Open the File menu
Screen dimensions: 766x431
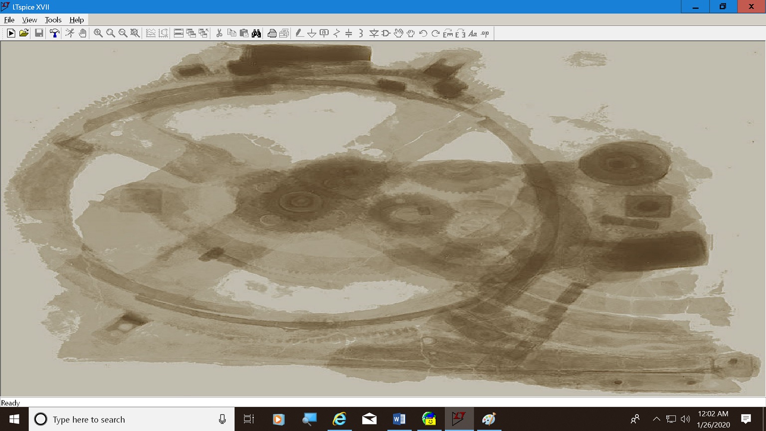(9, 20)
